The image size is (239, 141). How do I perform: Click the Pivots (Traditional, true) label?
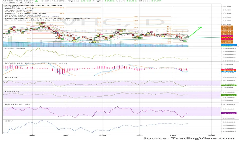pyautogui.click(x=26, y=13)
